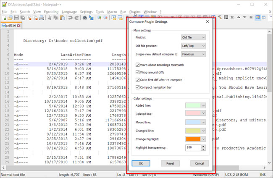Click the New file toolbar icon
Viewport: 273px width, 178px height.
4,18
